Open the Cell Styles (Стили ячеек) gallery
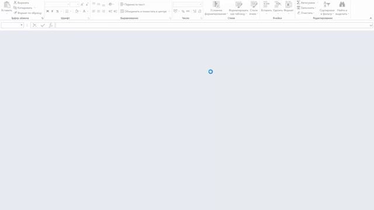 click(254, 8)
